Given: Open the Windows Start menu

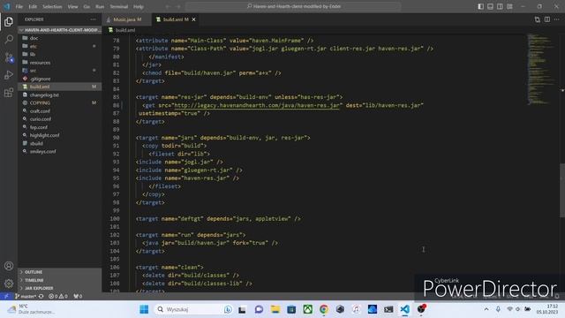Looking at the screenshot, I should click(x=144, y=309).
